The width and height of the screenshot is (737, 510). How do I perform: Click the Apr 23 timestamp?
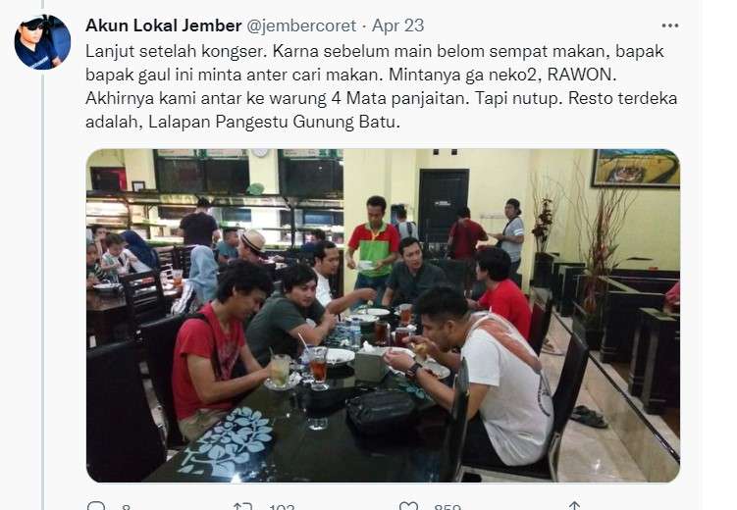(398, 25)
